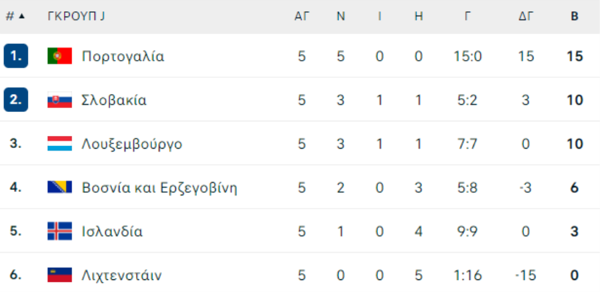Select the rank 1 position badge
This screenshot has height=292, width=600.
coord(16,56)
